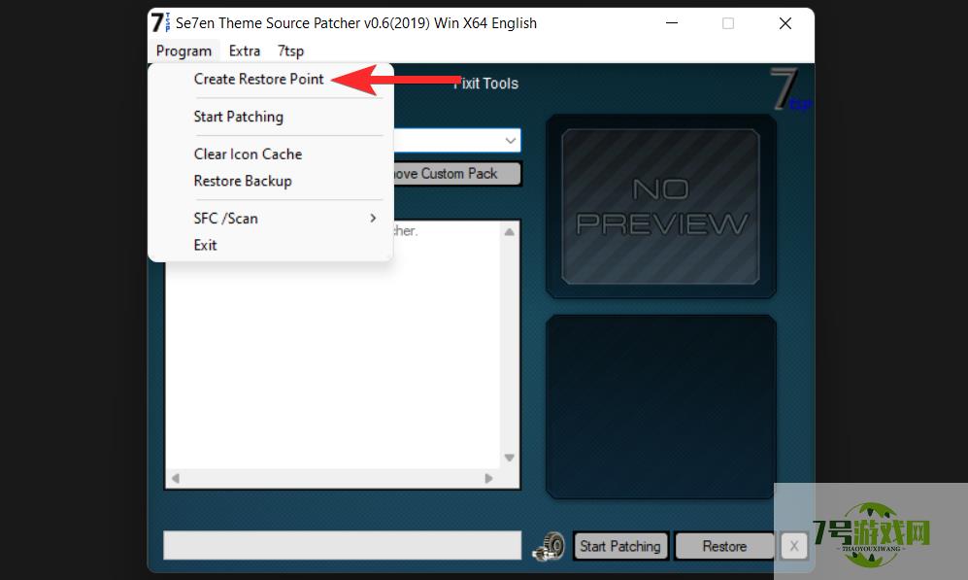Click the No Preview thumbnail area
The width and height of the screenshot is (968, 580).
[x=660, y=206]
